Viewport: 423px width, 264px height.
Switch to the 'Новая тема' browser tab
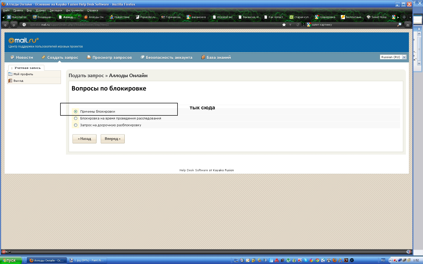pos(121,17)
